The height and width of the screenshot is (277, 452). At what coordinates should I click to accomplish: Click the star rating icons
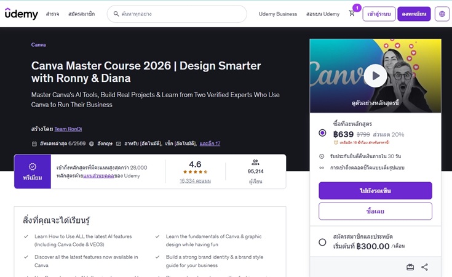pyautogui.click(x=195, y=172)
